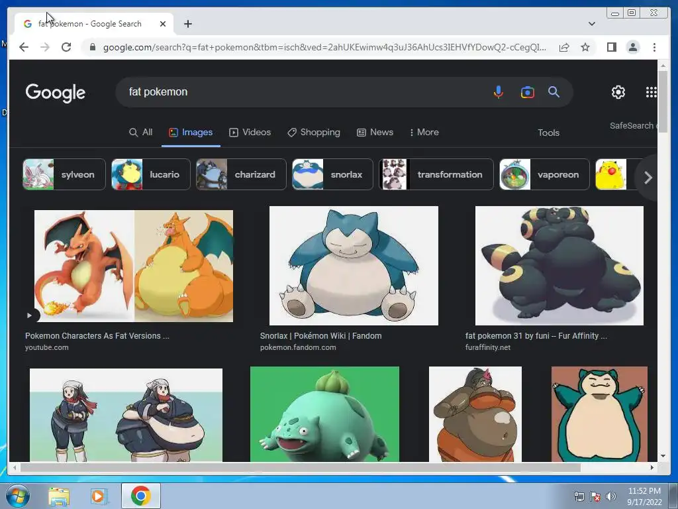Go back using the browser back arrow
This screenshot has width=678, height=509.
24,47
